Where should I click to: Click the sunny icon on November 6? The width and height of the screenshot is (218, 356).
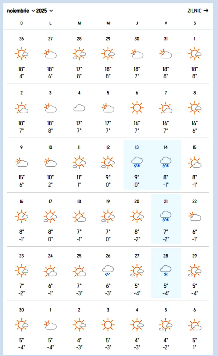(137, 108)
